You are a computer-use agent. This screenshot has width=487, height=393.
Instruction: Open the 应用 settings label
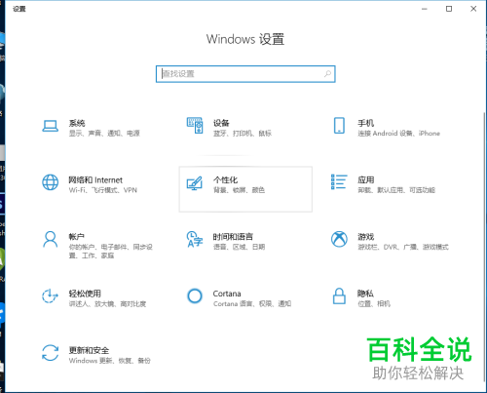pos(366,180)
